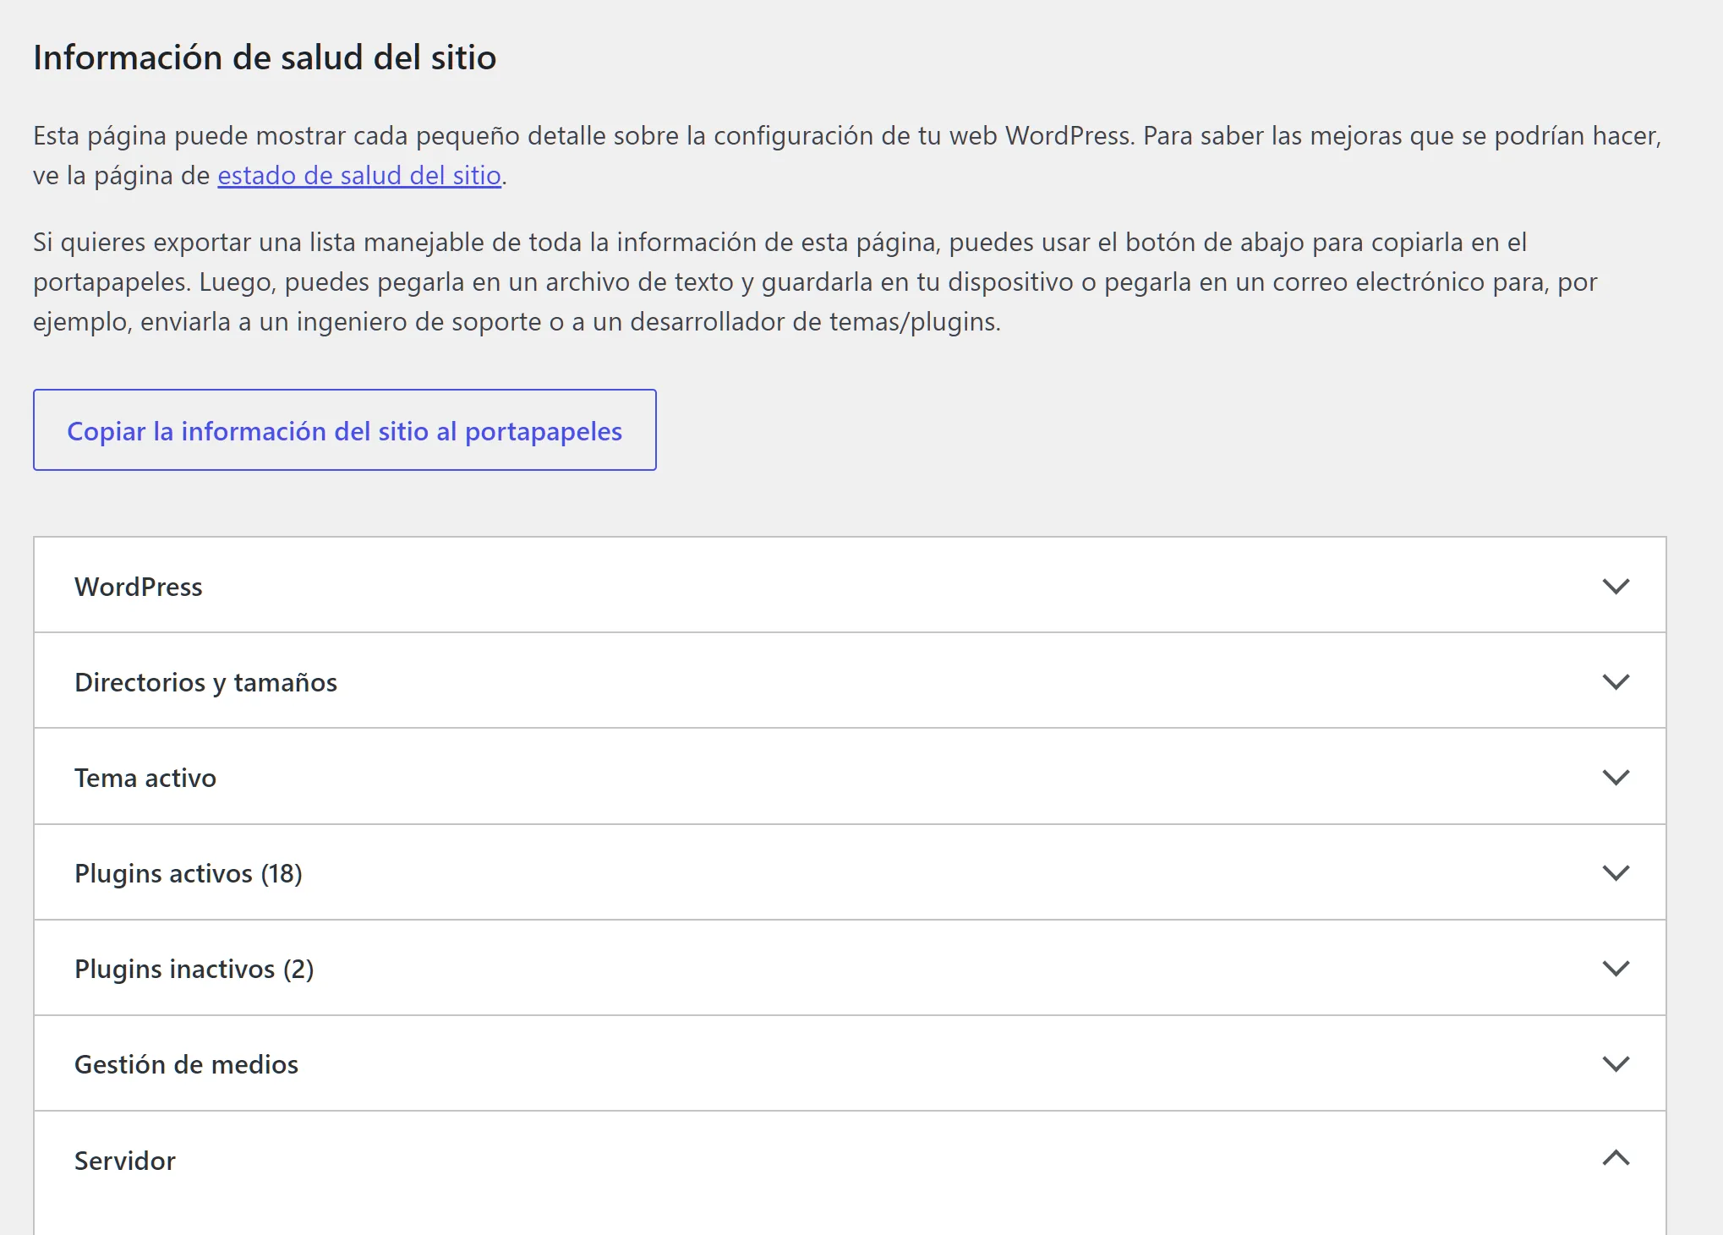Collapse the Servidor section chevron
This screenshot has width=1723, height=1235.
[1616, 1158]
